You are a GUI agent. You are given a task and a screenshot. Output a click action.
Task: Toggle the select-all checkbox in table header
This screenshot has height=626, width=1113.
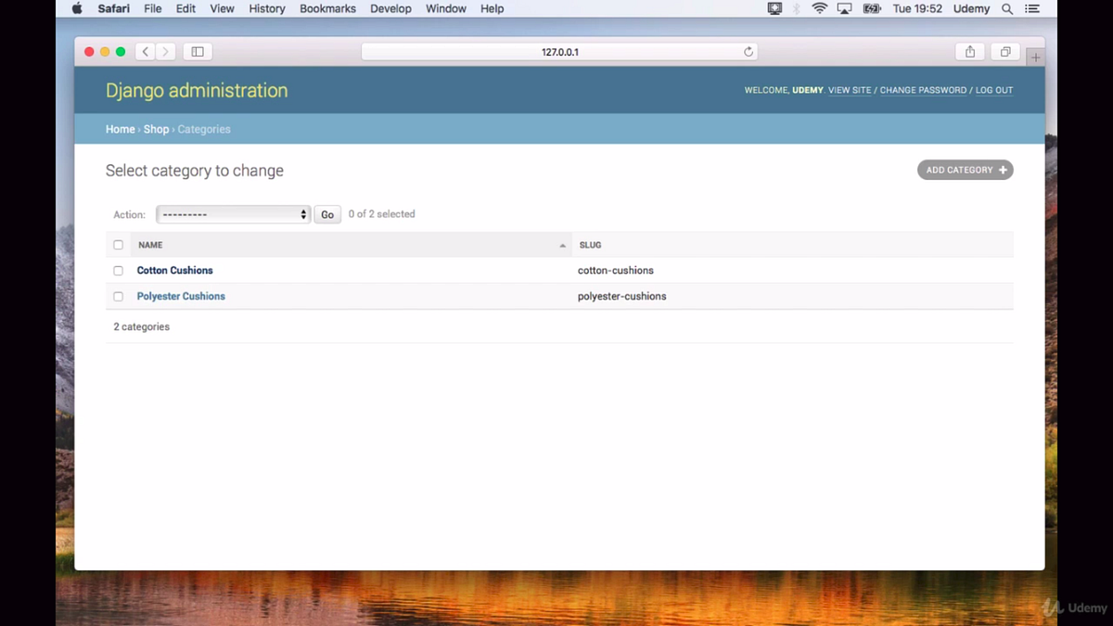[118, 244]
